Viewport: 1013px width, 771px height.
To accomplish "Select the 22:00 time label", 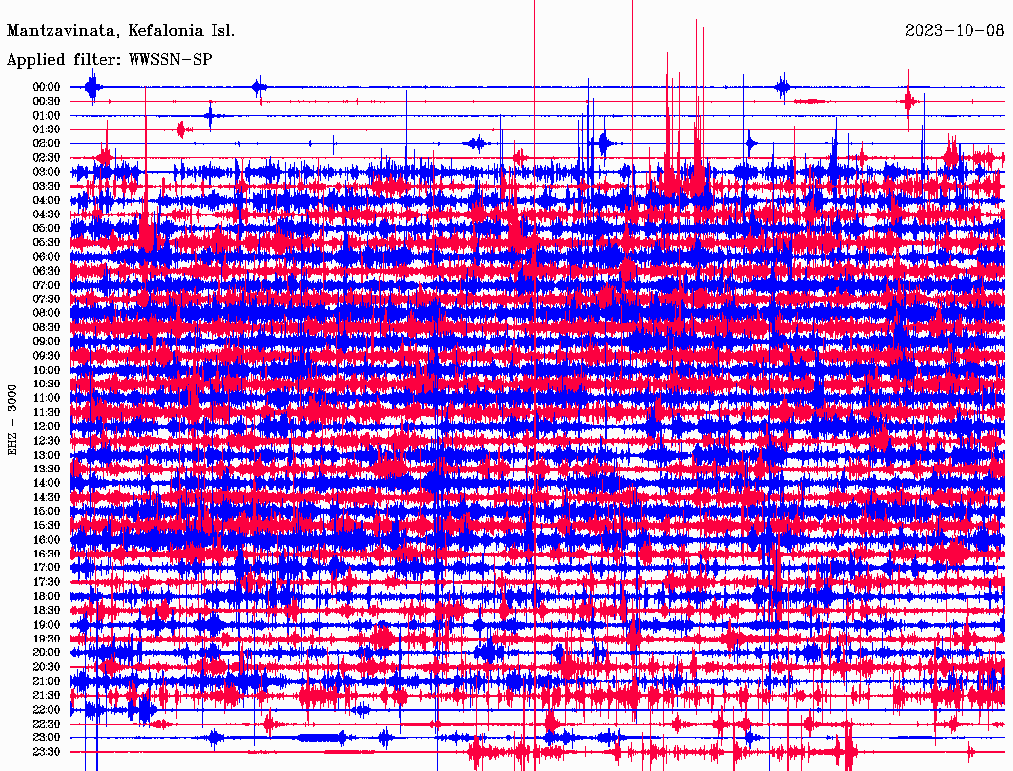I will [x=46, y=710].
